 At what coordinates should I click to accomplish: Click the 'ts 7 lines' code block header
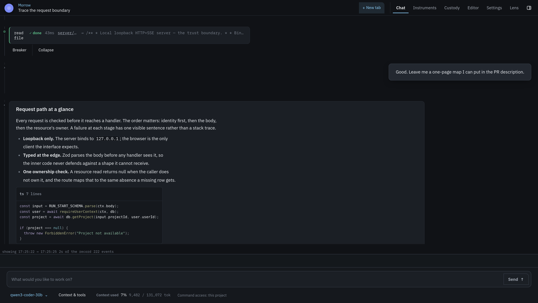[89, 194]
